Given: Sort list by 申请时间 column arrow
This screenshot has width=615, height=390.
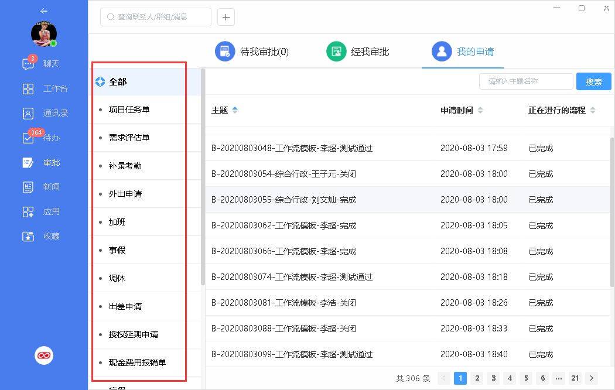Looking at the screenshot, I should 480,110.
